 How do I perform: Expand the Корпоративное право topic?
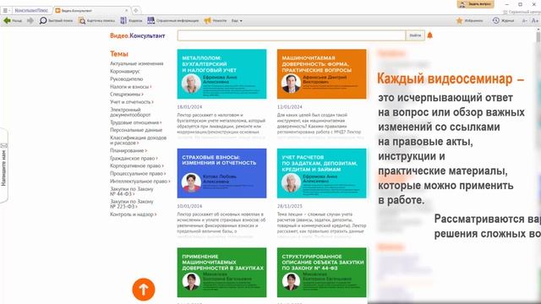pos(137,166)
